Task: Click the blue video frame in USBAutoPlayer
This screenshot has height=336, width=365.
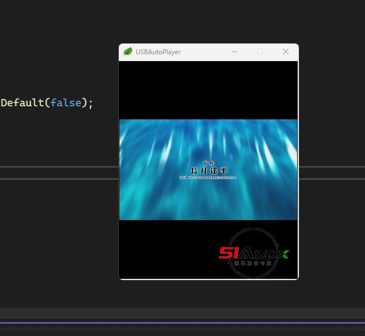Action: (208, 170)
